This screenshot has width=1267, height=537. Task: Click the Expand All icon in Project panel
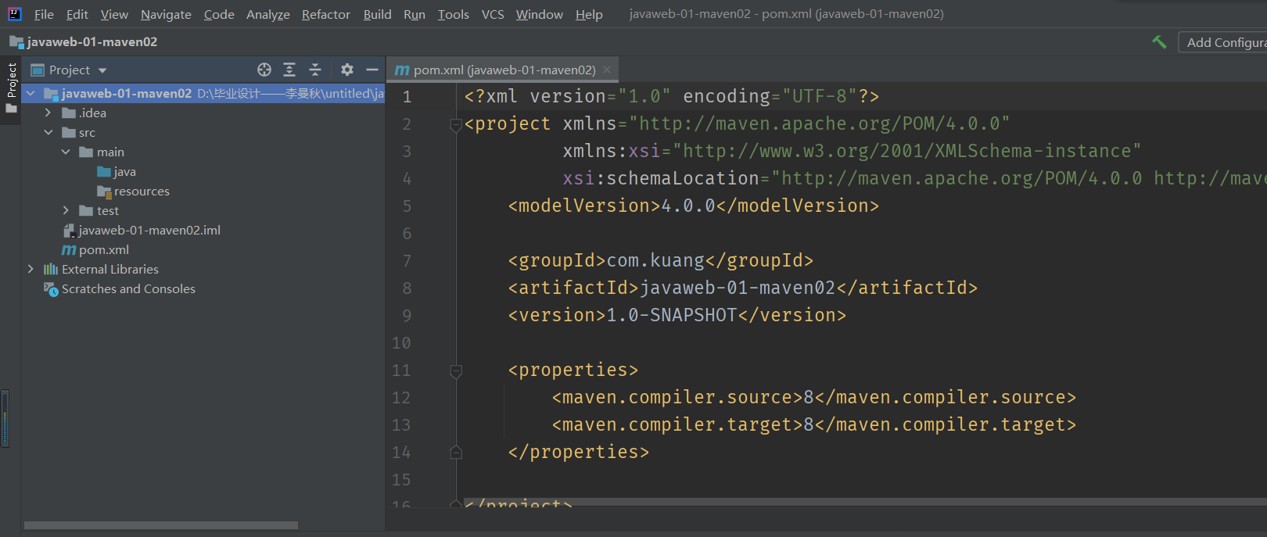tap(289, 70)
